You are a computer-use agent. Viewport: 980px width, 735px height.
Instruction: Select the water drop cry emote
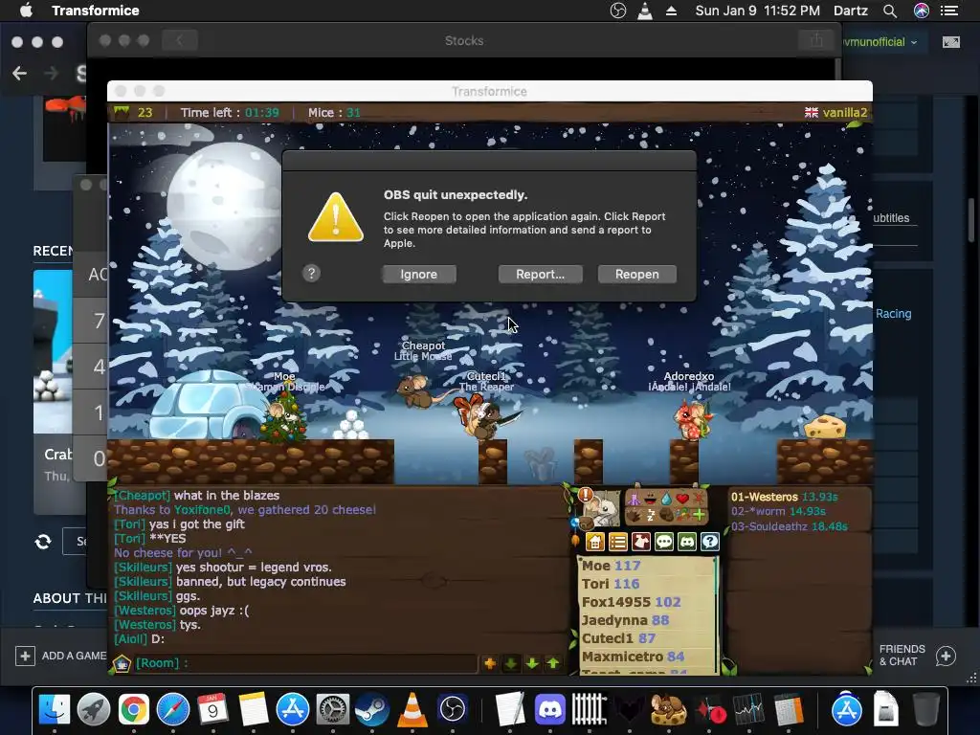click(x=666, y=500)
